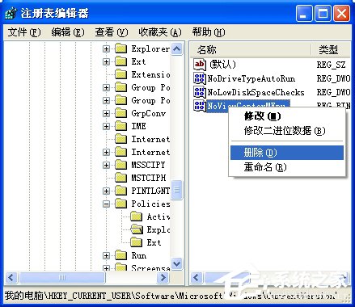Select the Policies folder icon
355x307 pixels.
[120, 204]
